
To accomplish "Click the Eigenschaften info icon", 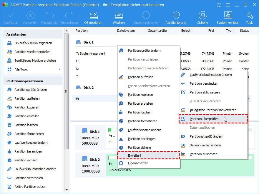I will click(x=121, y=163).
